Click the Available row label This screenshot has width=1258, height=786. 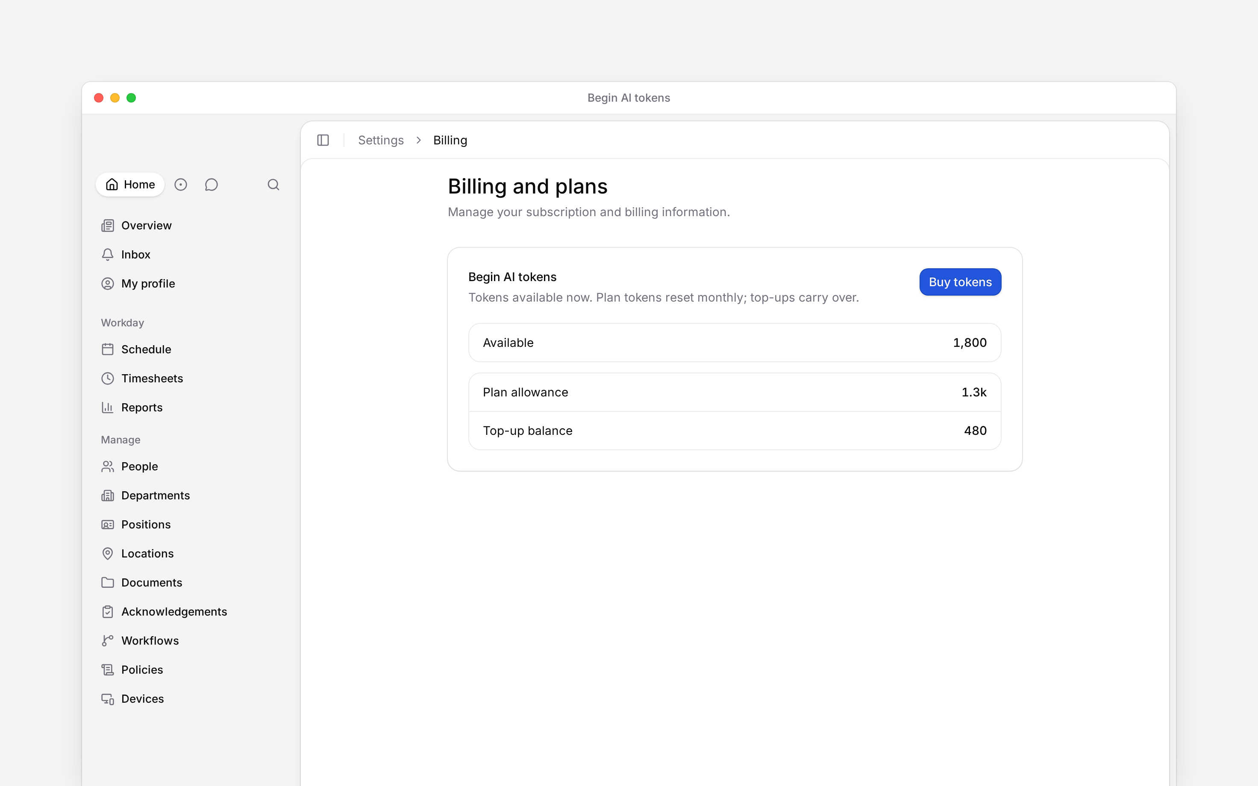click(508, 343)
